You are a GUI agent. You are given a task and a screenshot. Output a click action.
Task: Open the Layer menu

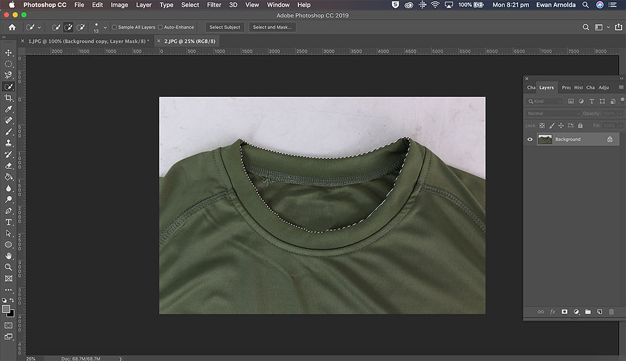[x=144, y=4]
